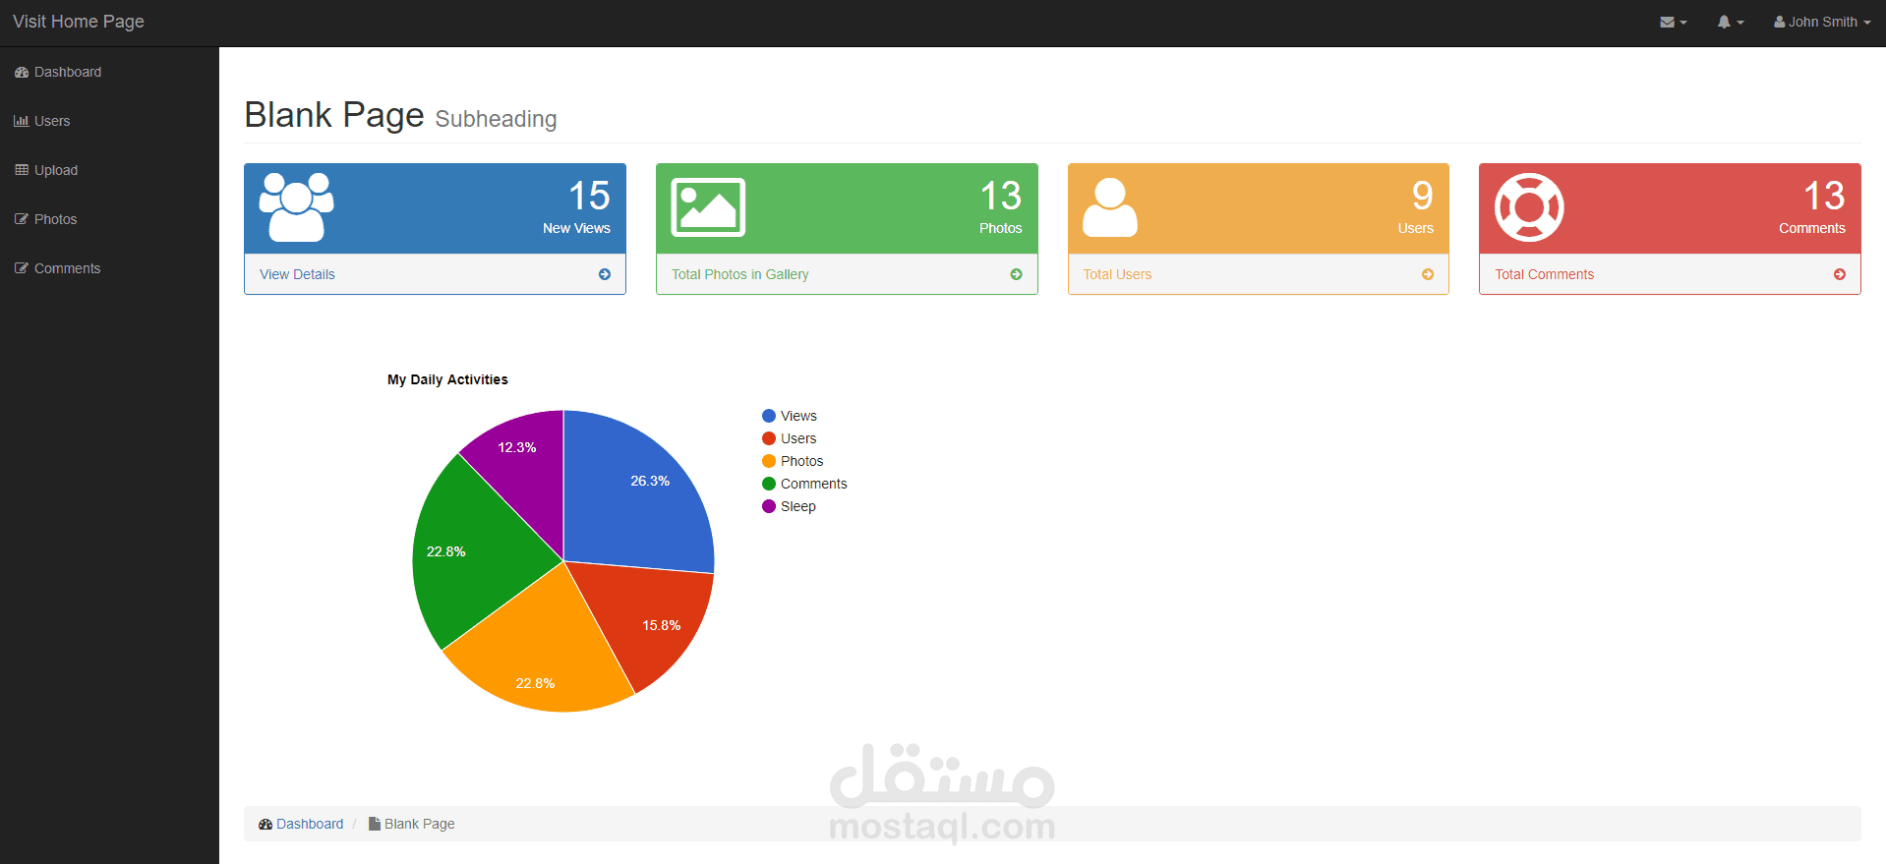Image resolution: width=1886 pixels, height=864 pixels.
Task: Click the 15 New Views count
Action: click(x=589, y=196)
